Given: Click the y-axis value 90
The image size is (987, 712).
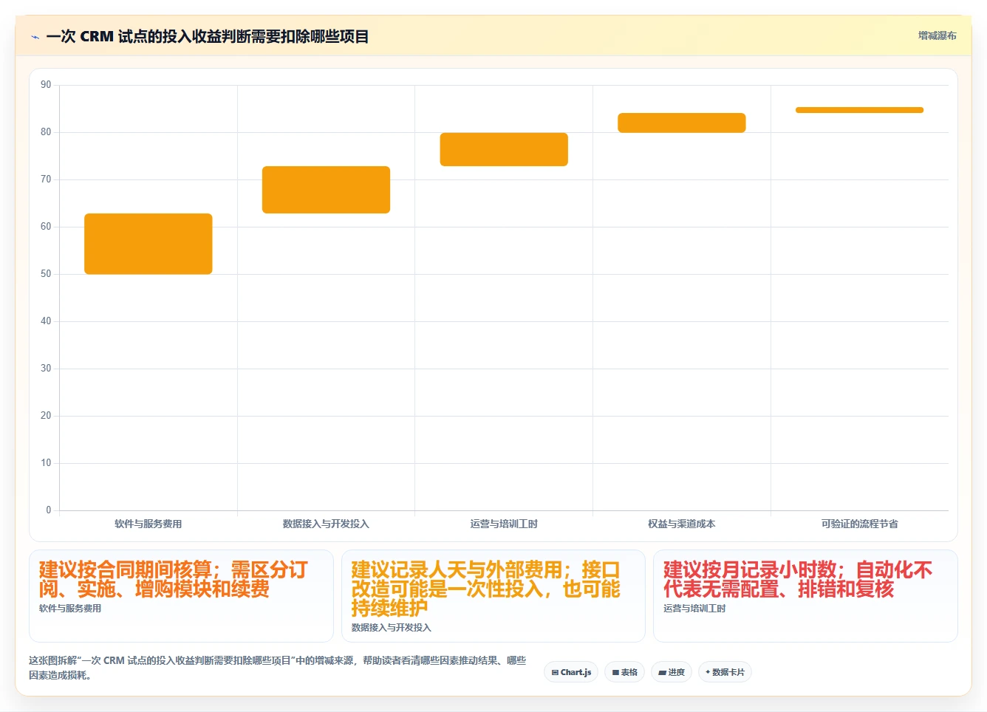Looking at the screenshot, I should click(x=46, y=85).
